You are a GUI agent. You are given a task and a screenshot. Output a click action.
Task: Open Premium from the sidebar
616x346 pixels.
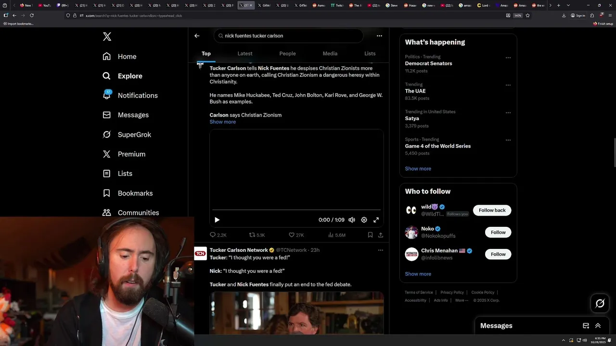pos(124,154)
